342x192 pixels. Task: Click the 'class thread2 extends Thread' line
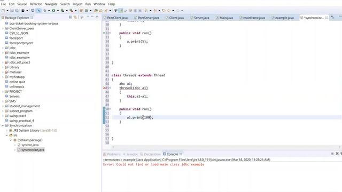pyautogui.click(x=138, y=75)
